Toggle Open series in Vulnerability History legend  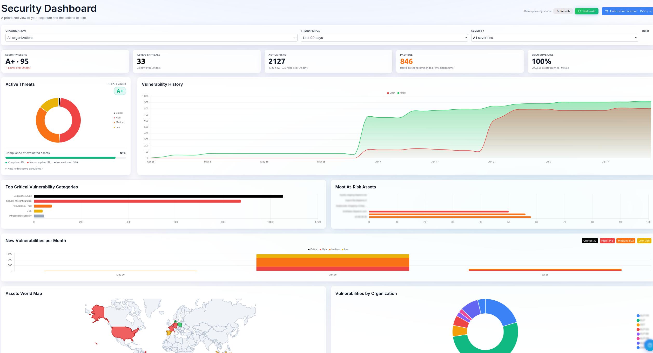[x=391, y=93]
